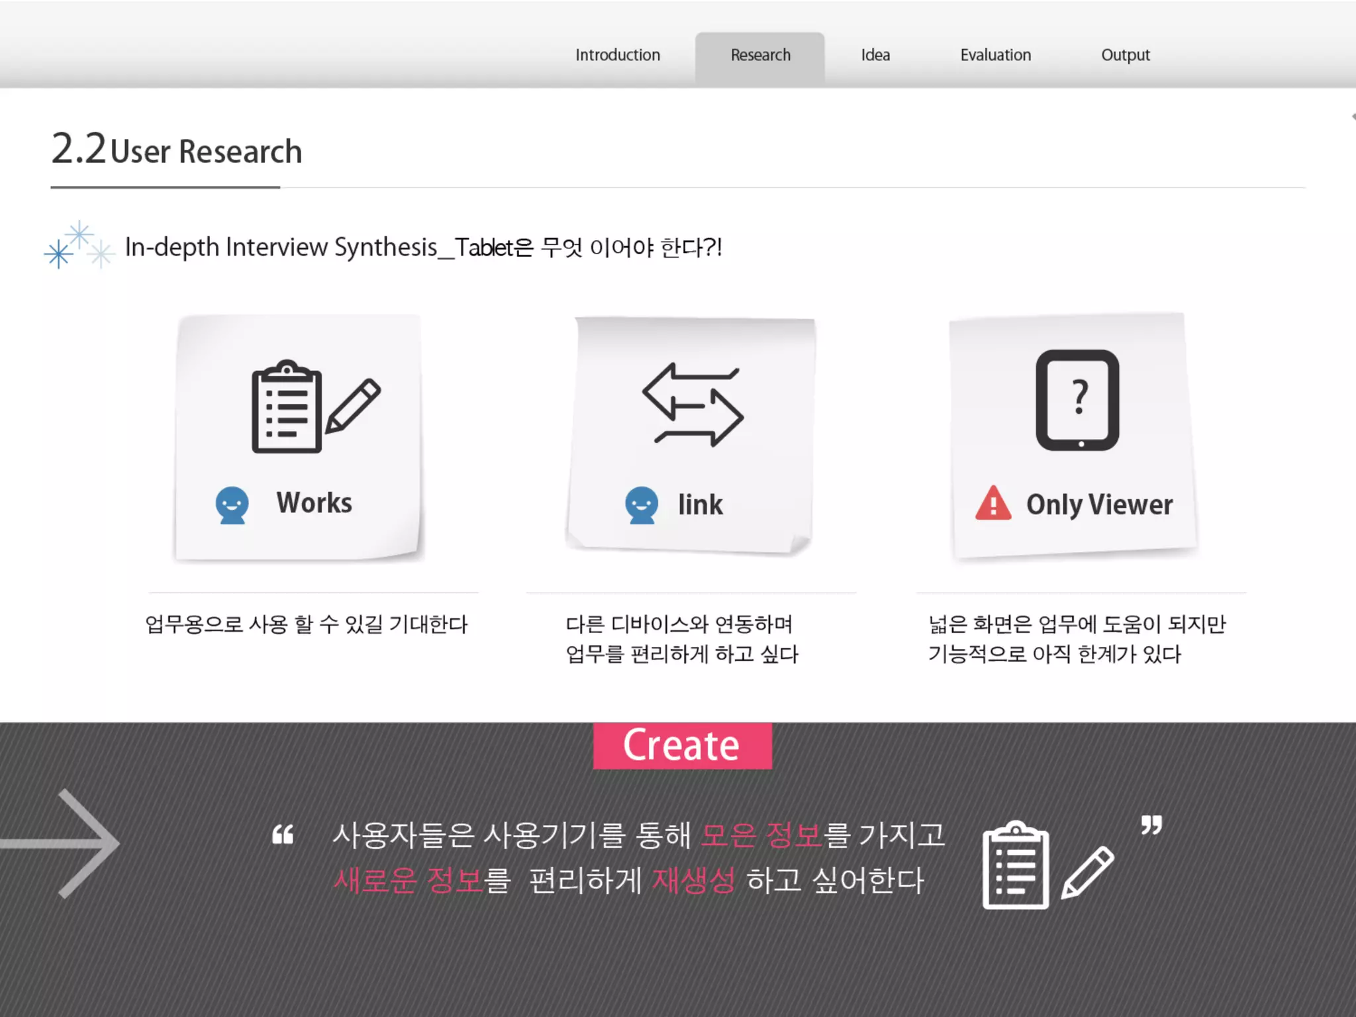Click the blue smiley face beside Works
The image size is (1356, 1017).
(232, 505)
